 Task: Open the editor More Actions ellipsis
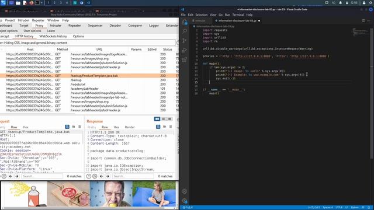coord(369,21)
